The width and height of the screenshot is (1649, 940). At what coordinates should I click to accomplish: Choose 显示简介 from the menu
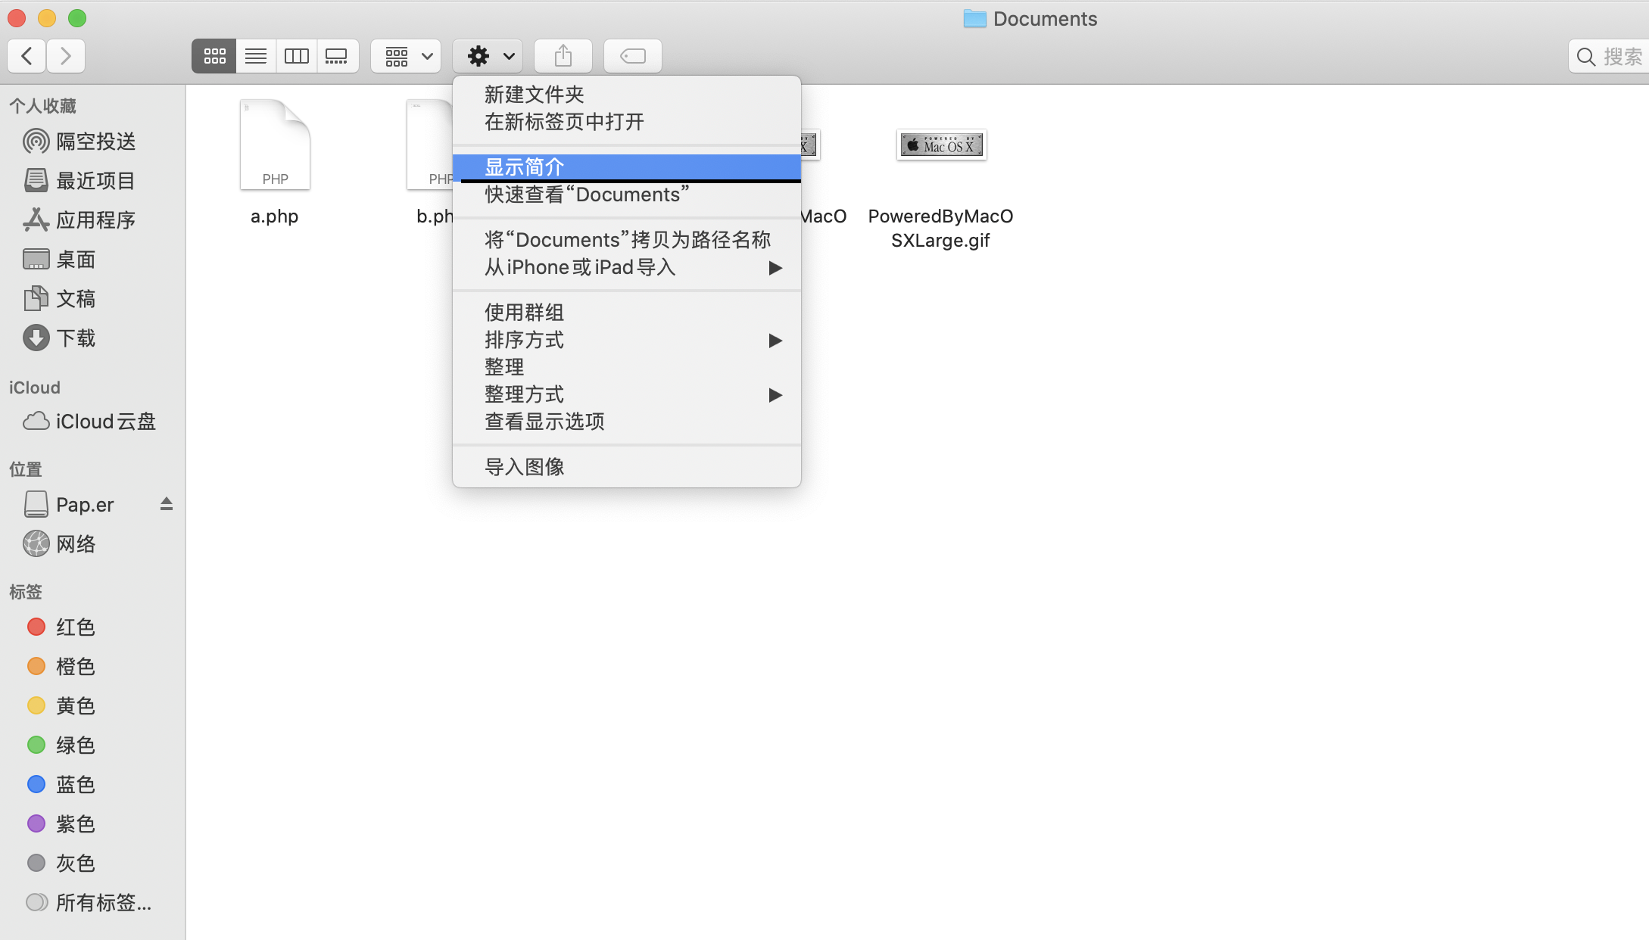pos(525,167)
